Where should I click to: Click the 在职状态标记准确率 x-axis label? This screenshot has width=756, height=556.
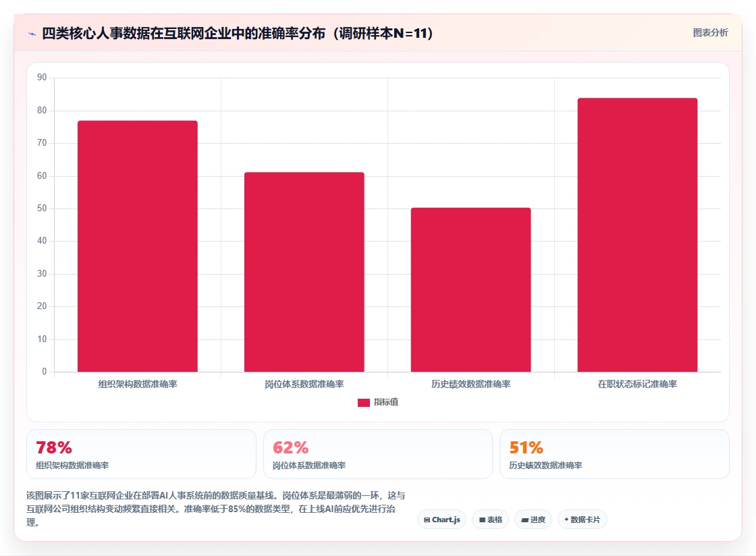637,384
